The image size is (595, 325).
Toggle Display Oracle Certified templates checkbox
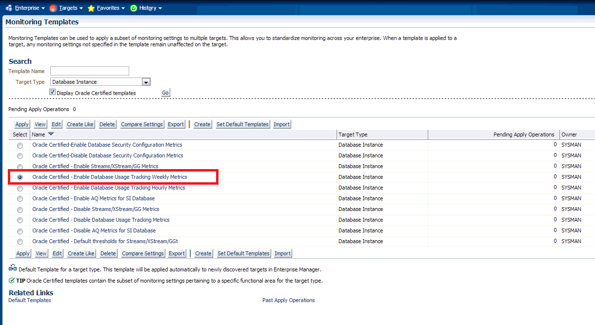click(x=52, y=92)
